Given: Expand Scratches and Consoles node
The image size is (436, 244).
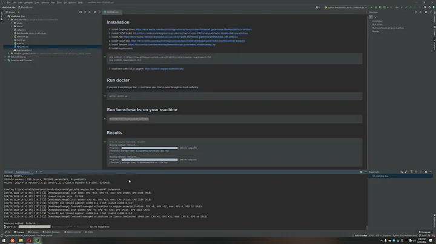Looking at the screenshot, I should [5, 60].
